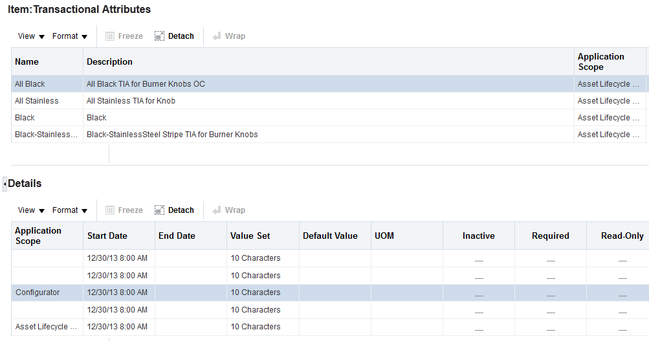Click the Wrap icon in the upper toolbar
Image resolution: width=649 pixels, height=341 pixels.
(x=217, y=36)
